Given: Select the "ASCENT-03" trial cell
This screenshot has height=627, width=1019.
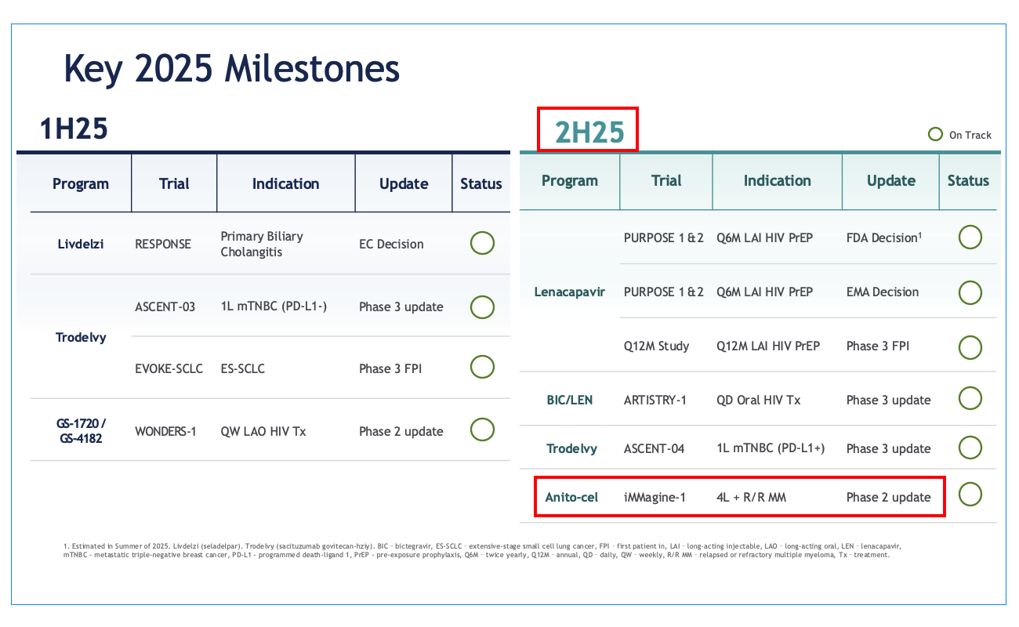Looking at the screenshot, I should click(x=166, y=306).
